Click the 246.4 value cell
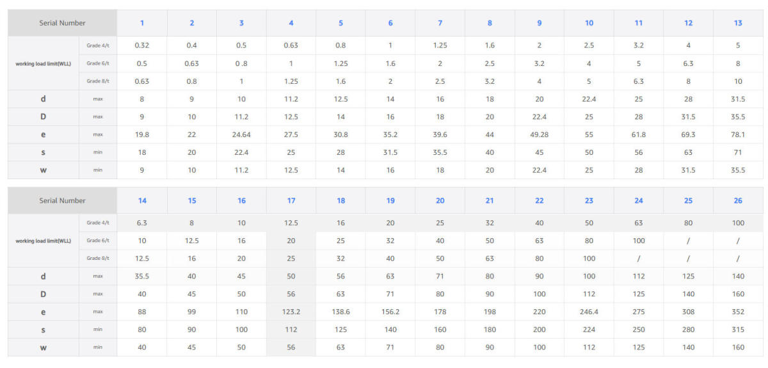Viewport: 768px width, 368px height. [x=589, y=312]
